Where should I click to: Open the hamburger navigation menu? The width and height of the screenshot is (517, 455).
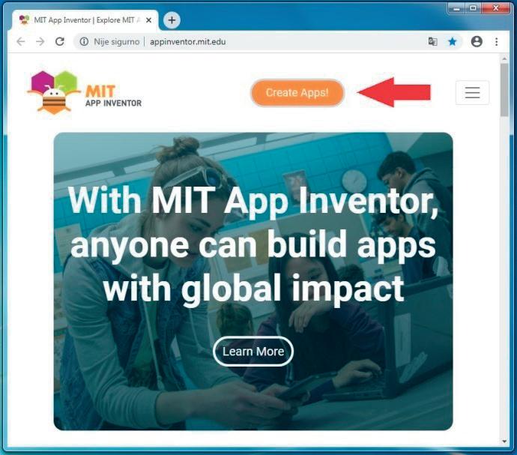(472, 92)
